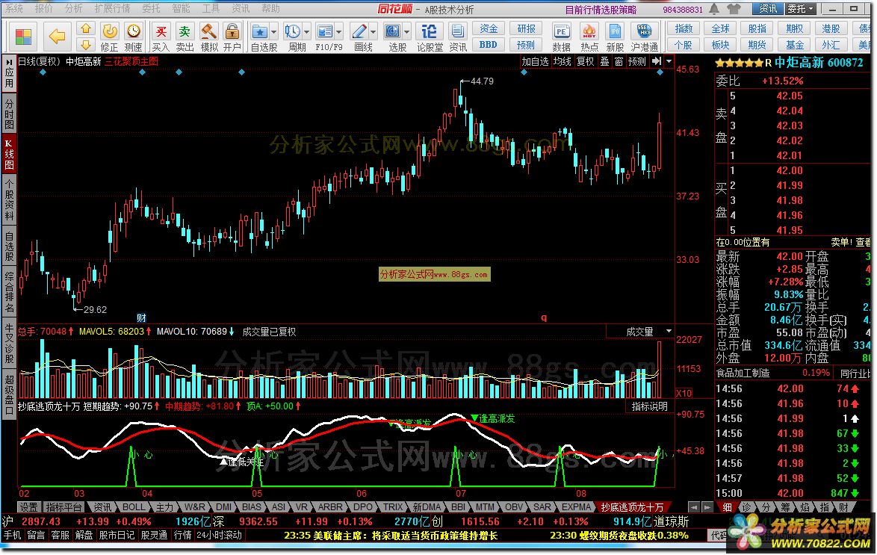Click the 44.79 high price marker
This screenshot has height=555, width=877.
click(x=482, y=81)
